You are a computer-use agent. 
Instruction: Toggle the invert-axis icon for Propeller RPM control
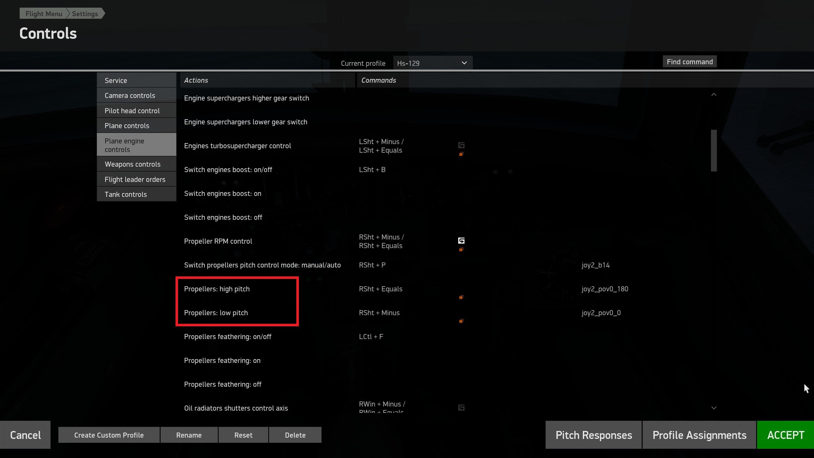pos(461,240)
